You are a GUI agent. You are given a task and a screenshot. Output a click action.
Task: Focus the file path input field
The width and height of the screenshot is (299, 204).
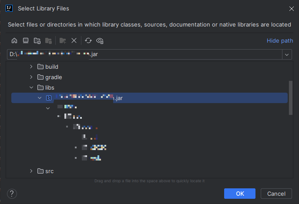coord(144,54)
